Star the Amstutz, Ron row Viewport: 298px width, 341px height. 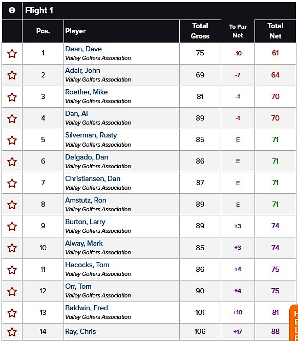pos(12,205)
